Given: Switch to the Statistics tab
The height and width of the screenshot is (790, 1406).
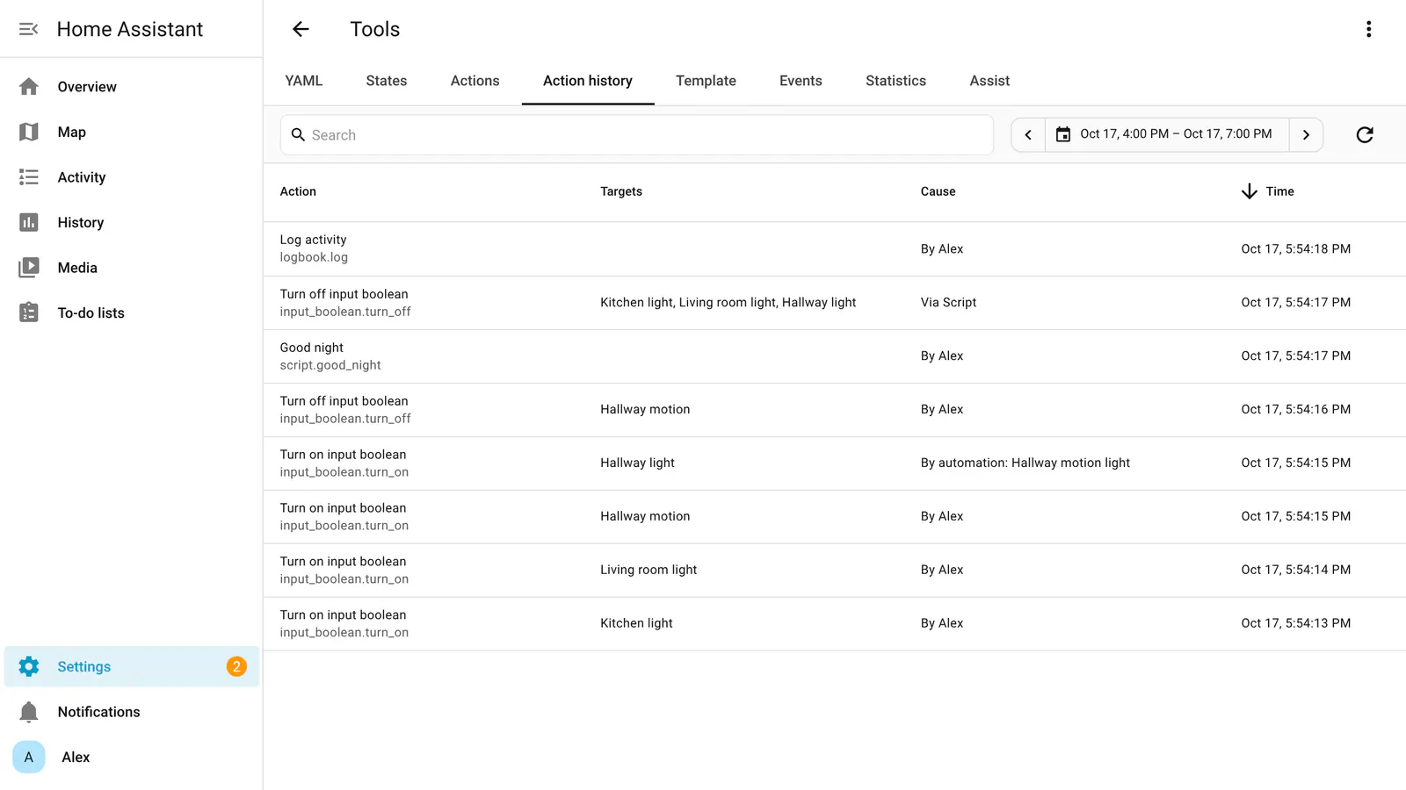Looking at the screenshot, I should click(x=895, y=81).
